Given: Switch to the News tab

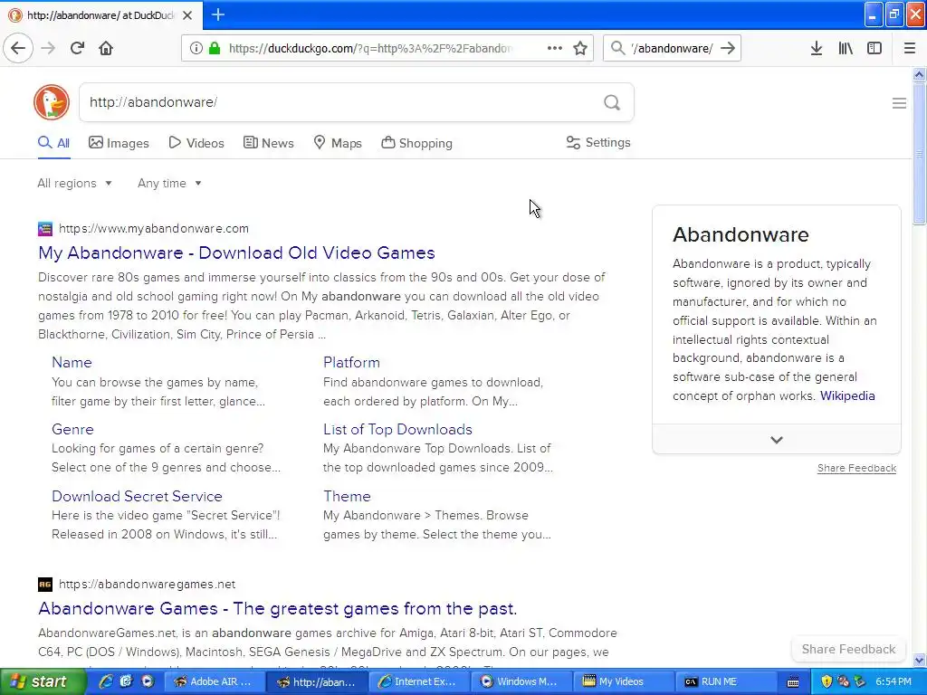Looking at the screenshot, I should click(x=268, y=143).
